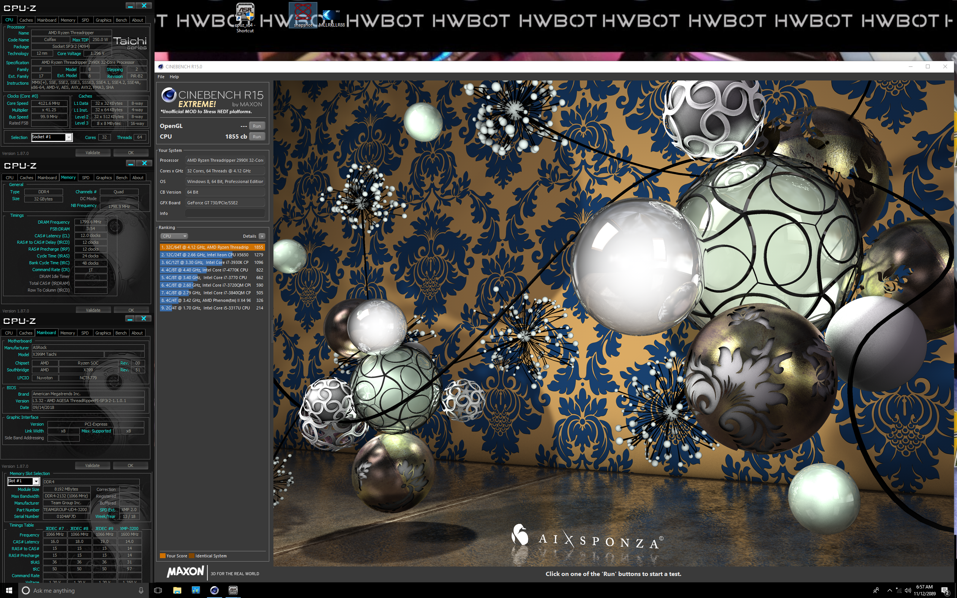Click the Cinebench side panel splitter grip
Viewport: 957px width, 598px height.
pyautogui.click(x=272, y=331)
